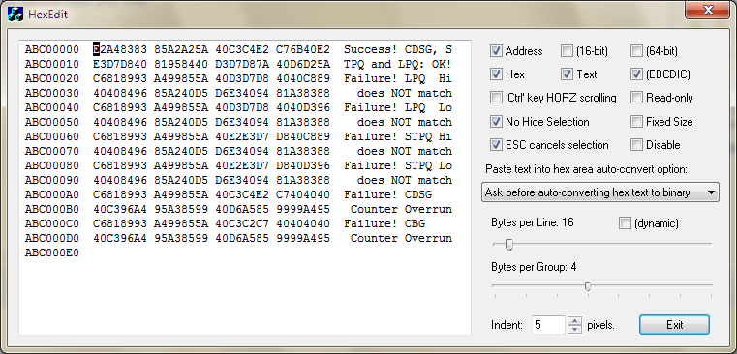Close the HexEdit window

click(x=707, y=10)
